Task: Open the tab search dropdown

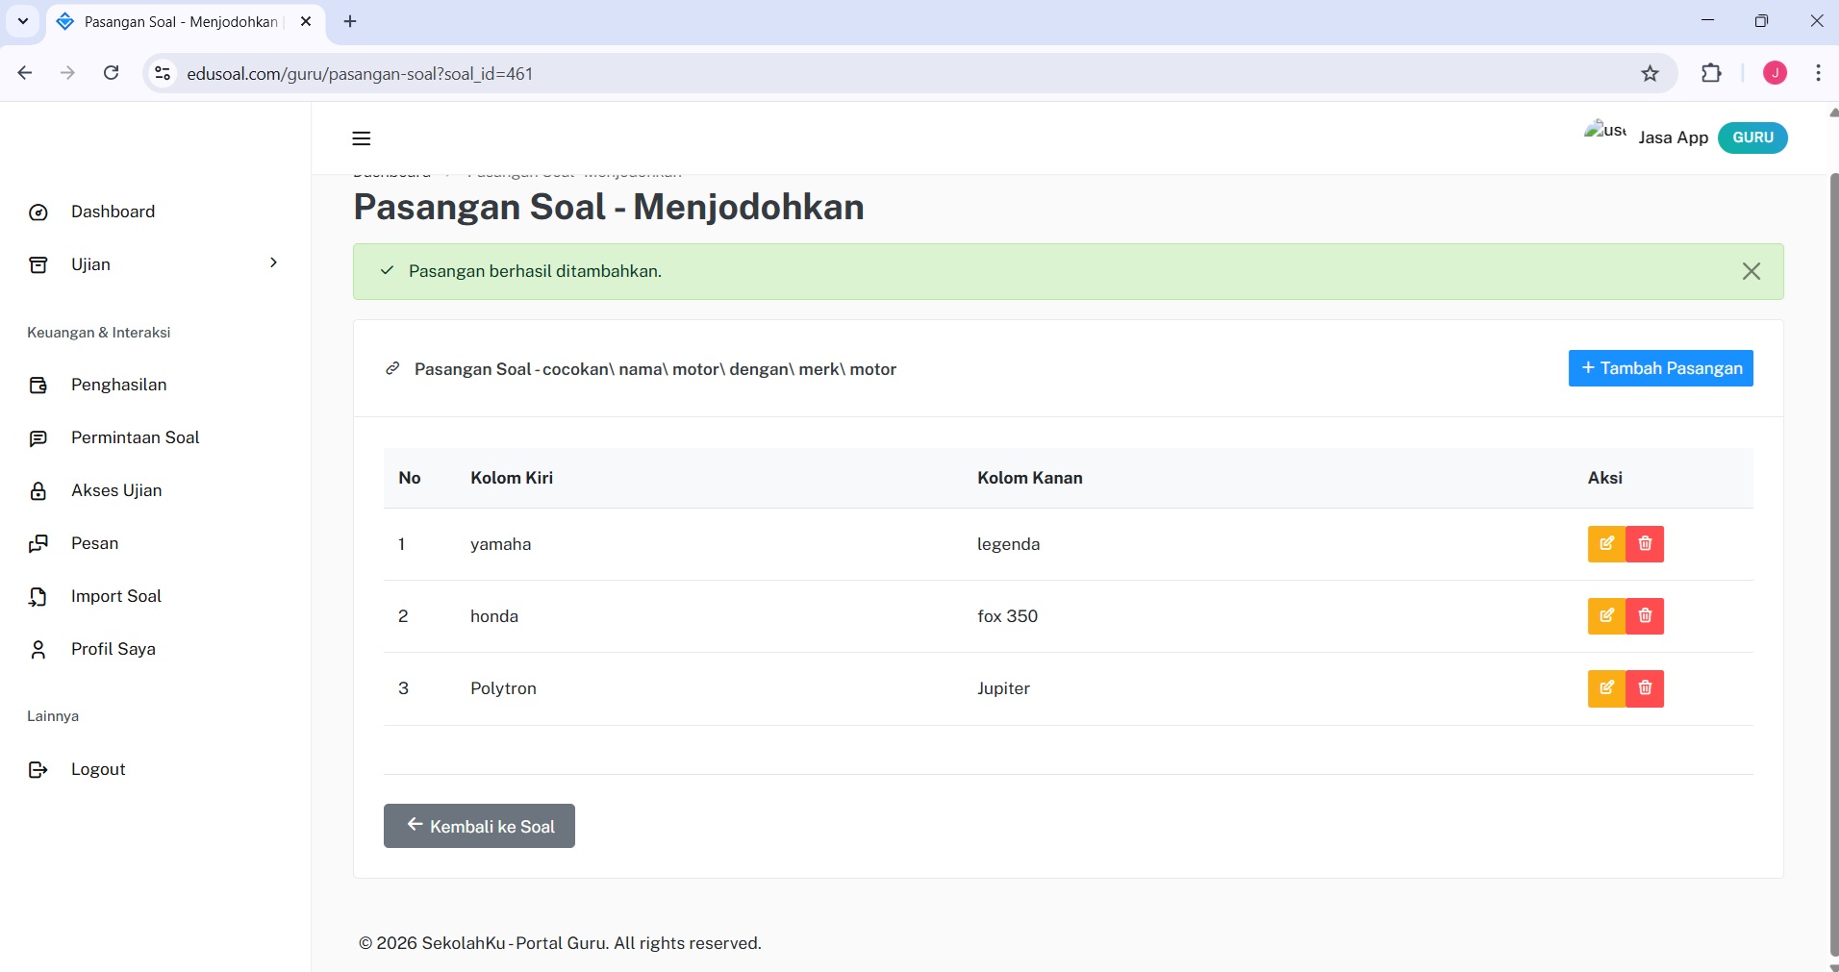Action: click(x=22, y=21)
